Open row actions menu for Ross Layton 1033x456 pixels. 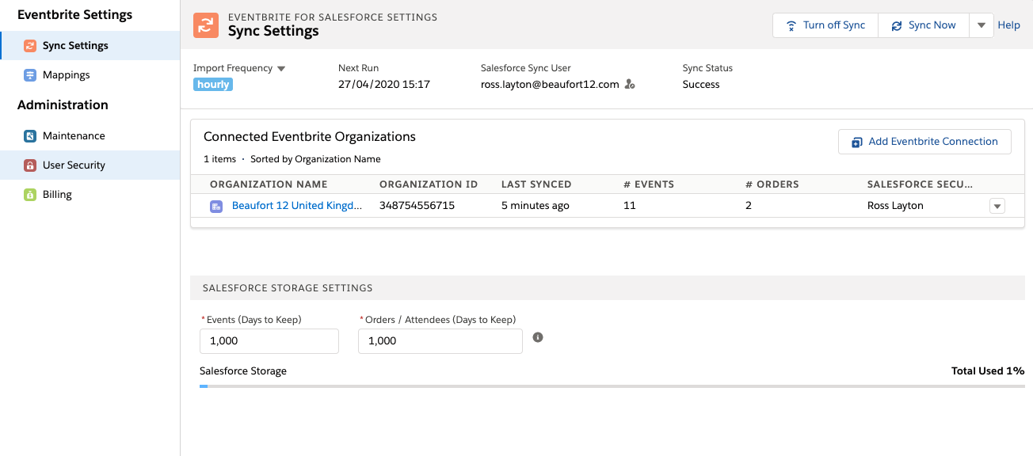[997, 206]
